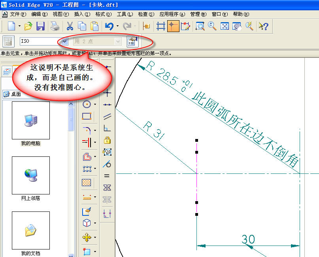Activate the Pan hand tool
Screen dimensions: 319x257
coord(237,26)
